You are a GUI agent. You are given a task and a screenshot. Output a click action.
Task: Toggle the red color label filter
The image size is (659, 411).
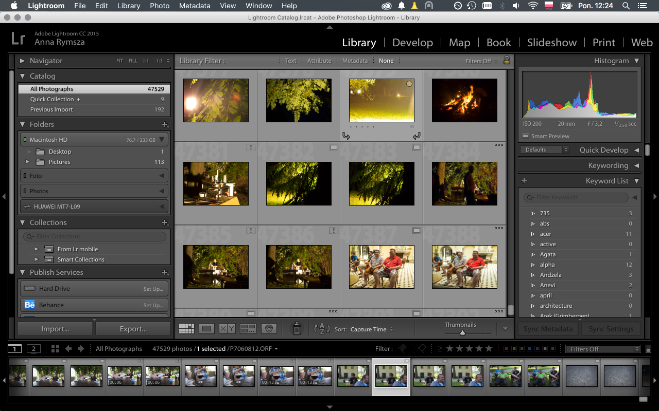click(x=506, y=348)
